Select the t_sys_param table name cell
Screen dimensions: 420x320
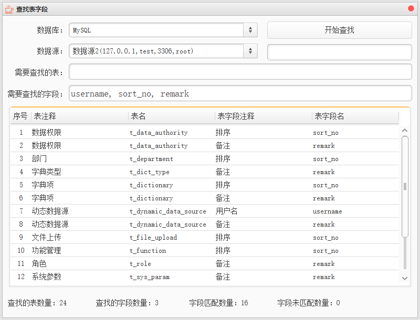click(x=150, y=276)
